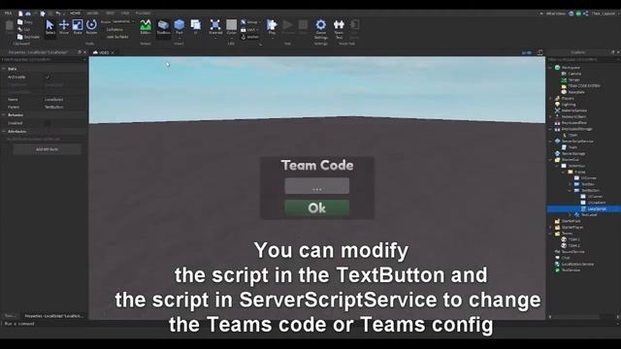Edit the Name property field
Viewport: 621px width, 349px height.
[65, 99]
